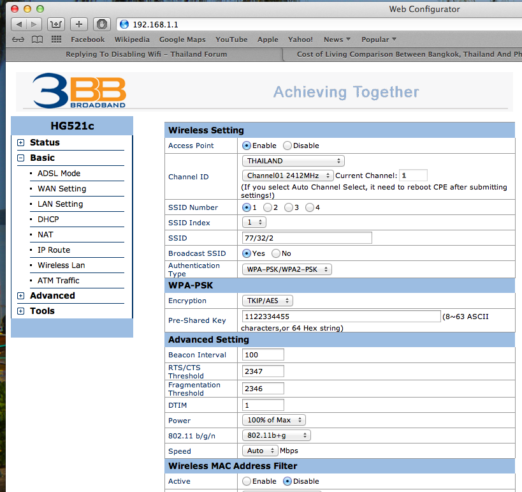Image resolution: width=522 pixels, height=492 pixels.
Task: Switch to the Thailand Forum tab
Action: tap(146, 54)
